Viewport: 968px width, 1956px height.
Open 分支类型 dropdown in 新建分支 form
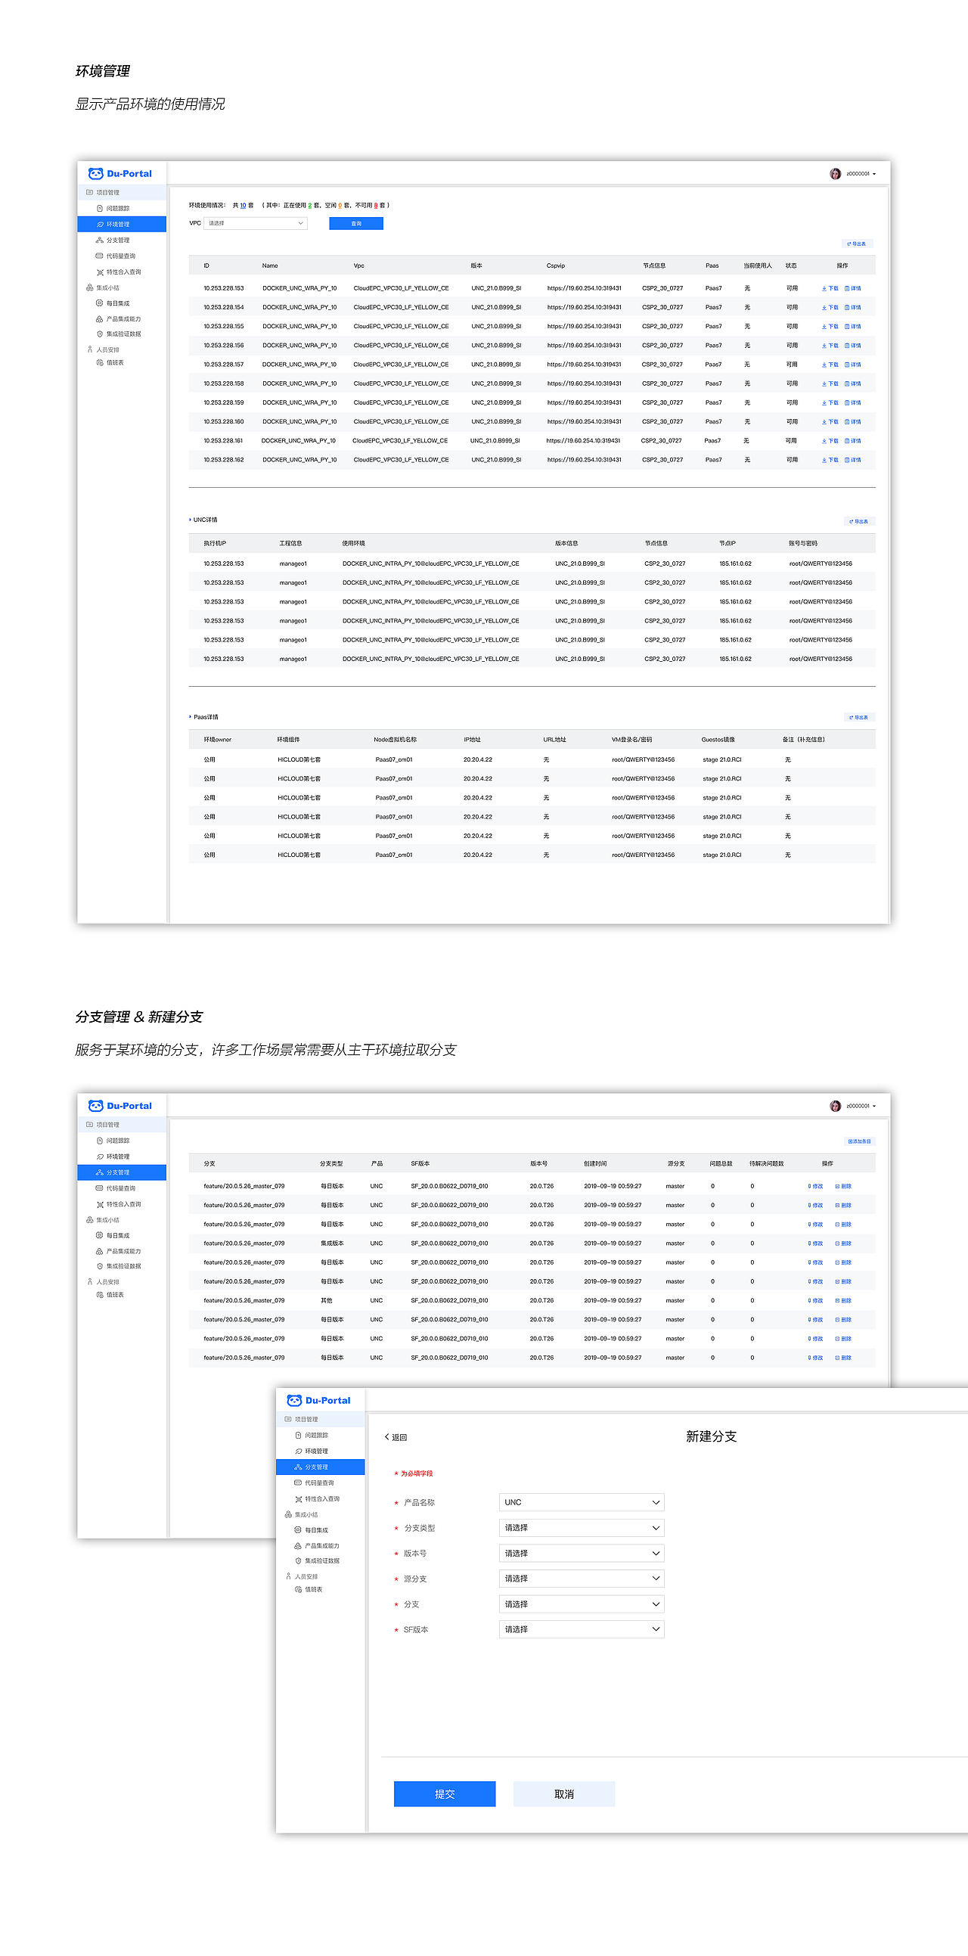(582, 1528)
